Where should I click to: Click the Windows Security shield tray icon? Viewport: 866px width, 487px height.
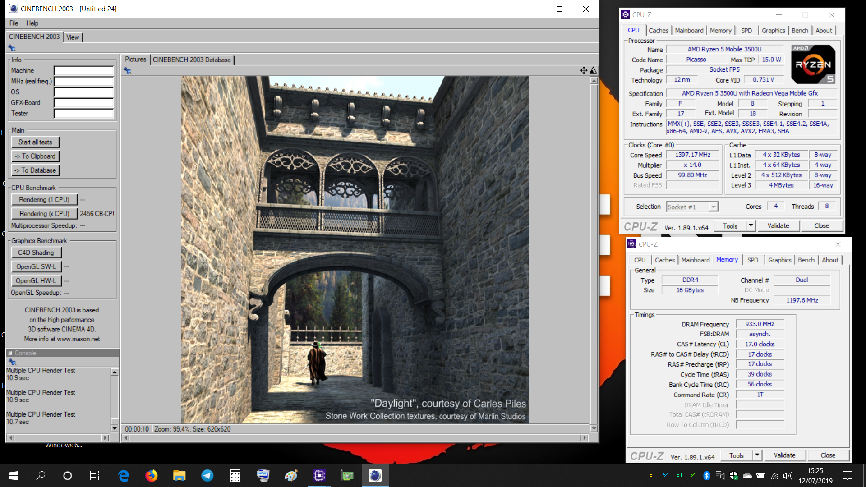click(733, 476)
